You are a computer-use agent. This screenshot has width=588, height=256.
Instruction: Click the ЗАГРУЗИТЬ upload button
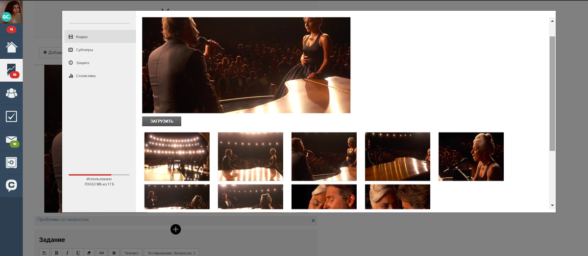162,121
